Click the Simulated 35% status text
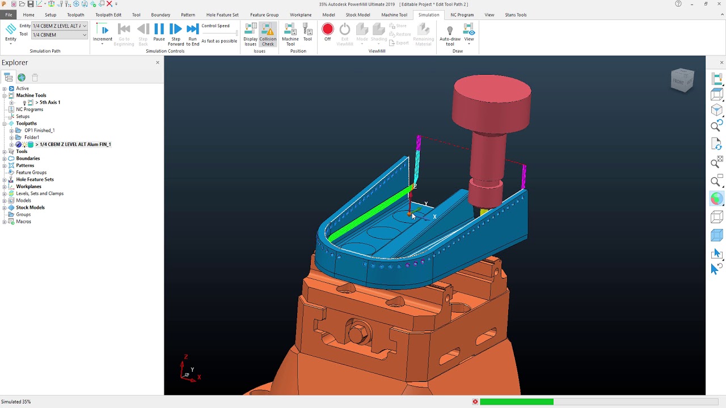The image size is (726, 408). 16,402
